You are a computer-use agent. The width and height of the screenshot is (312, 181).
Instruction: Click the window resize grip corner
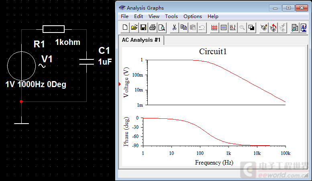306,175
